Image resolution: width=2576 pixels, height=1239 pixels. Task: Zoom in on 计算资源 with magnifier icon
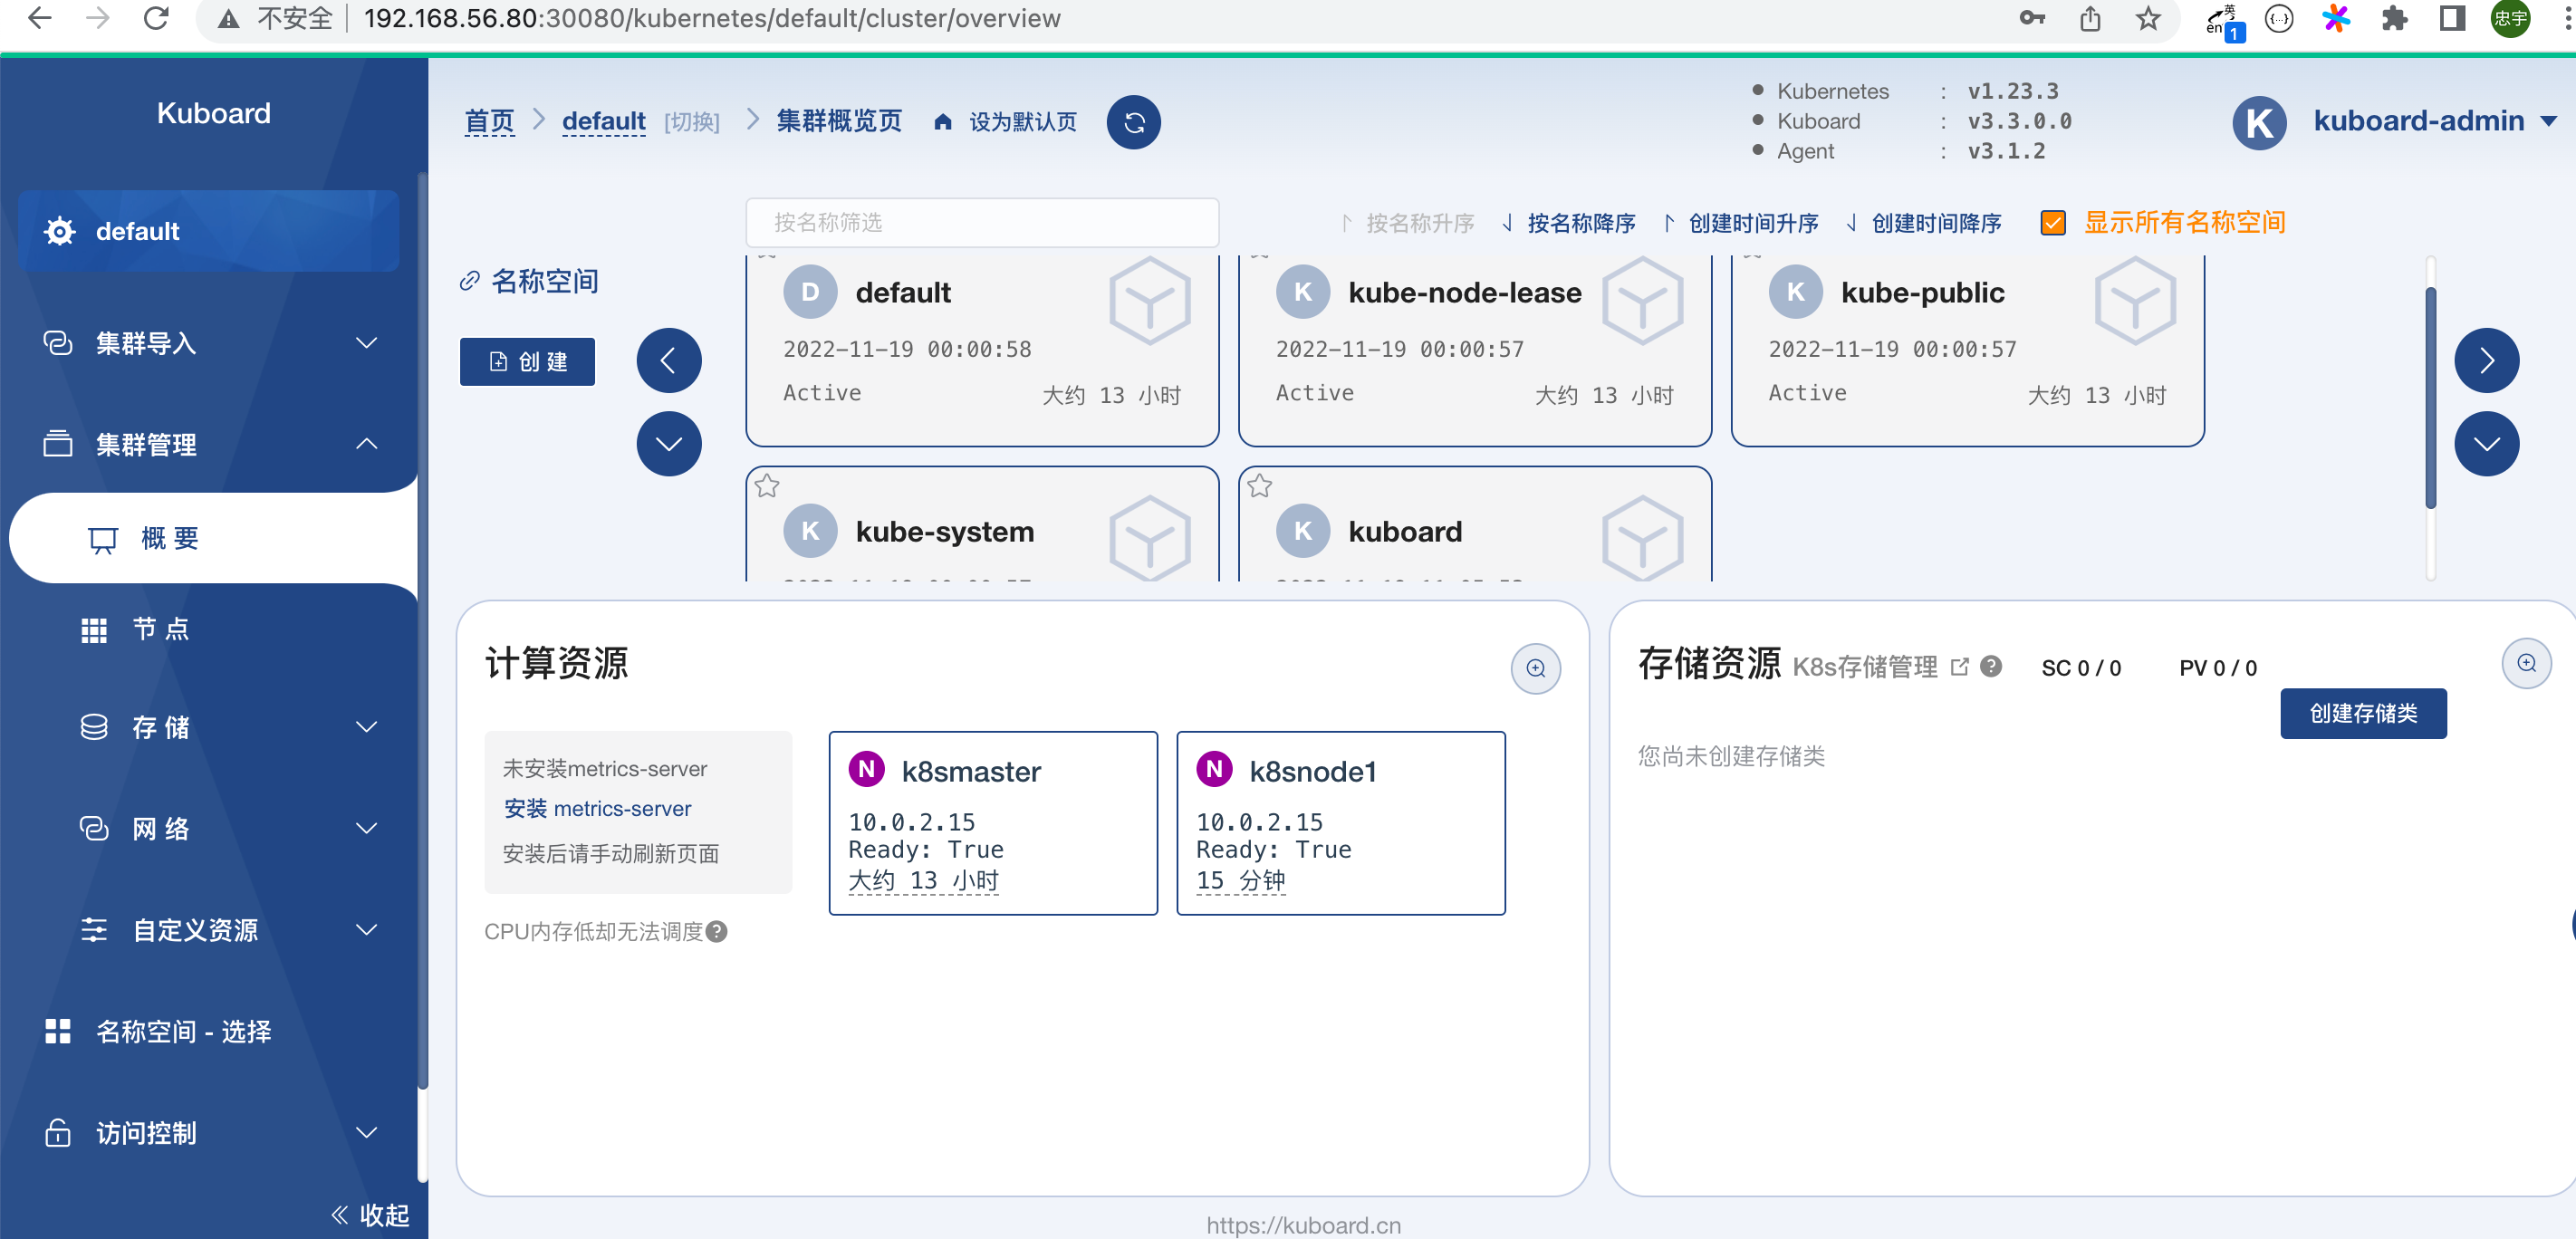tap(1536, 668)
